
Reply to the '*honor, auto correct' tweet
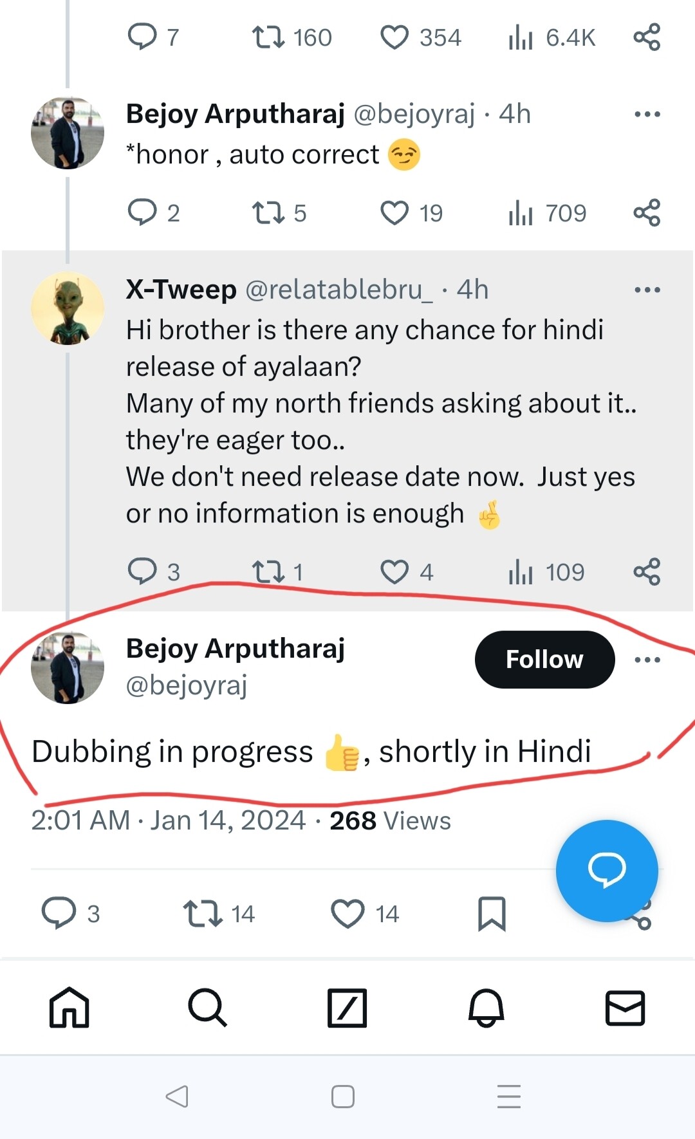click(142, 212)
